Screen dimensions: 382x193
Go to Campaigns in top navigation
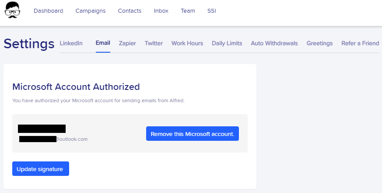tap(91, 11)
